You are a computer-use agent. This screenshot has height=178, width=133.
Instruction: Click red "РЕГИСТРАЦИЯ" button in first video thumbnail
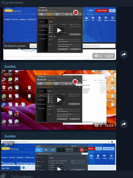tap(102, 11)
